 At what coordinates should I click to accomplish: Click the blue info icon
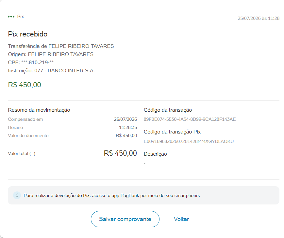[x=17, y=195]
